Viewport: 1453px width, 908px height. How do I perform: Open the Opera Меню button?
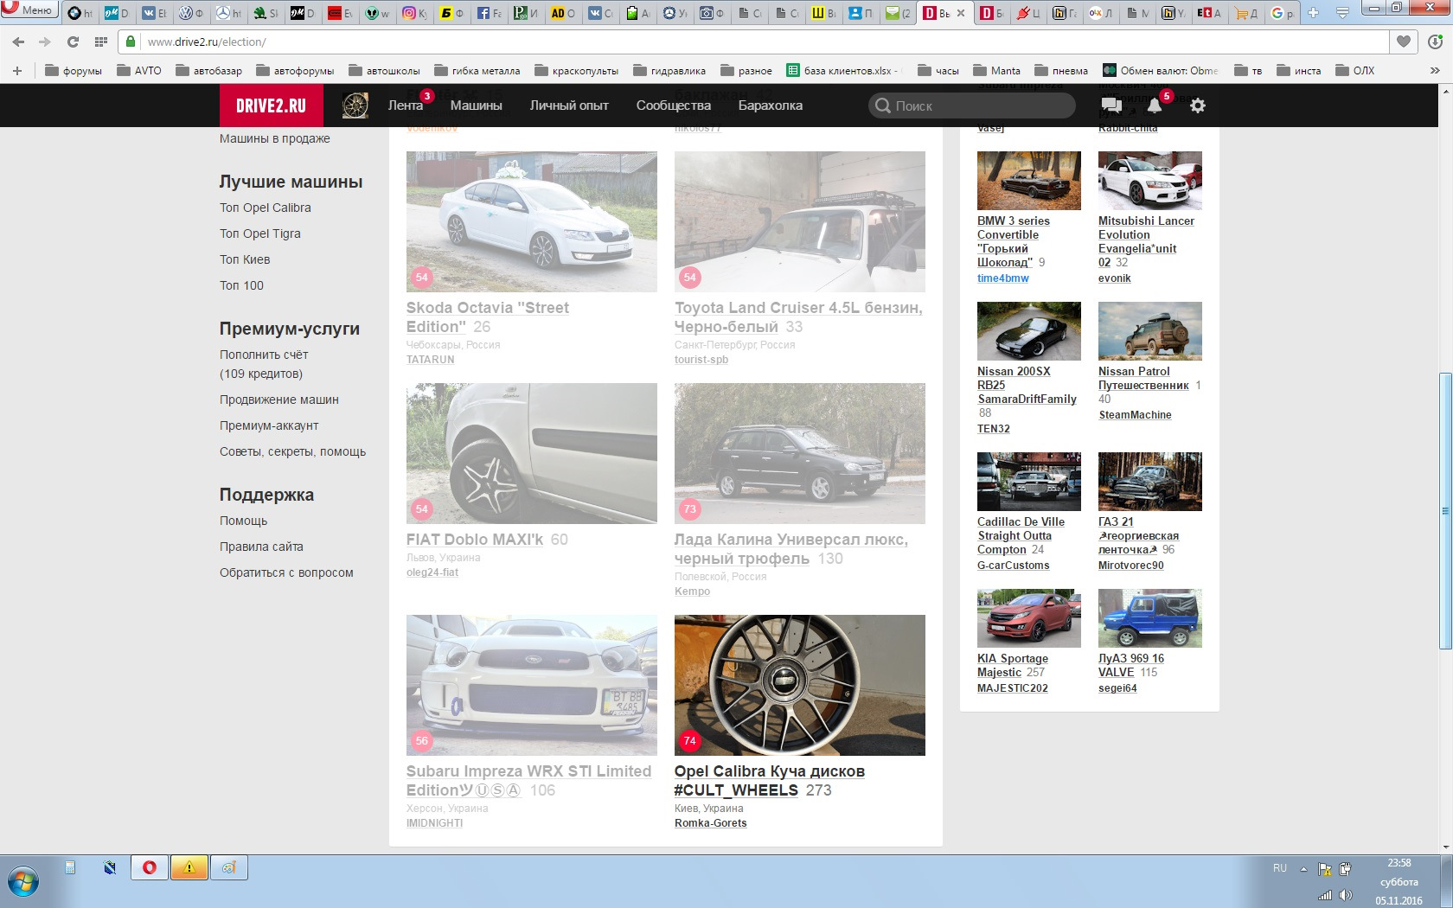tap(29, 10)
